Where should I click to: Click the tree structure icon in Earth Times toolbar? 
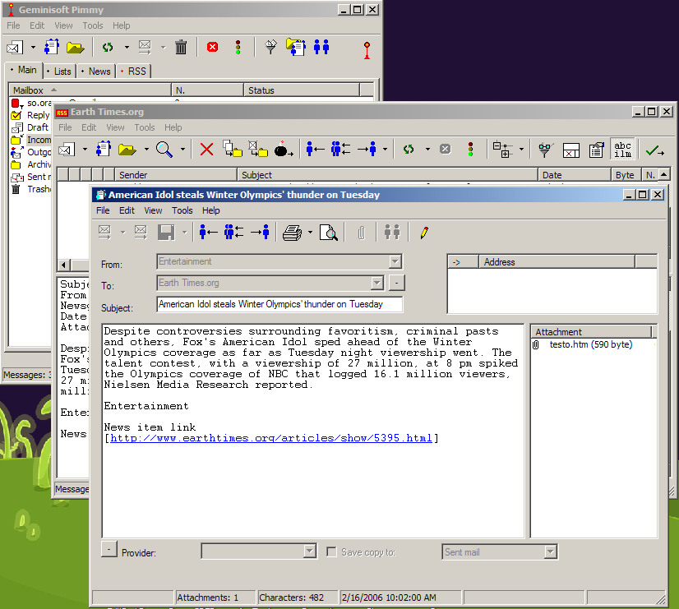[502, 150]
